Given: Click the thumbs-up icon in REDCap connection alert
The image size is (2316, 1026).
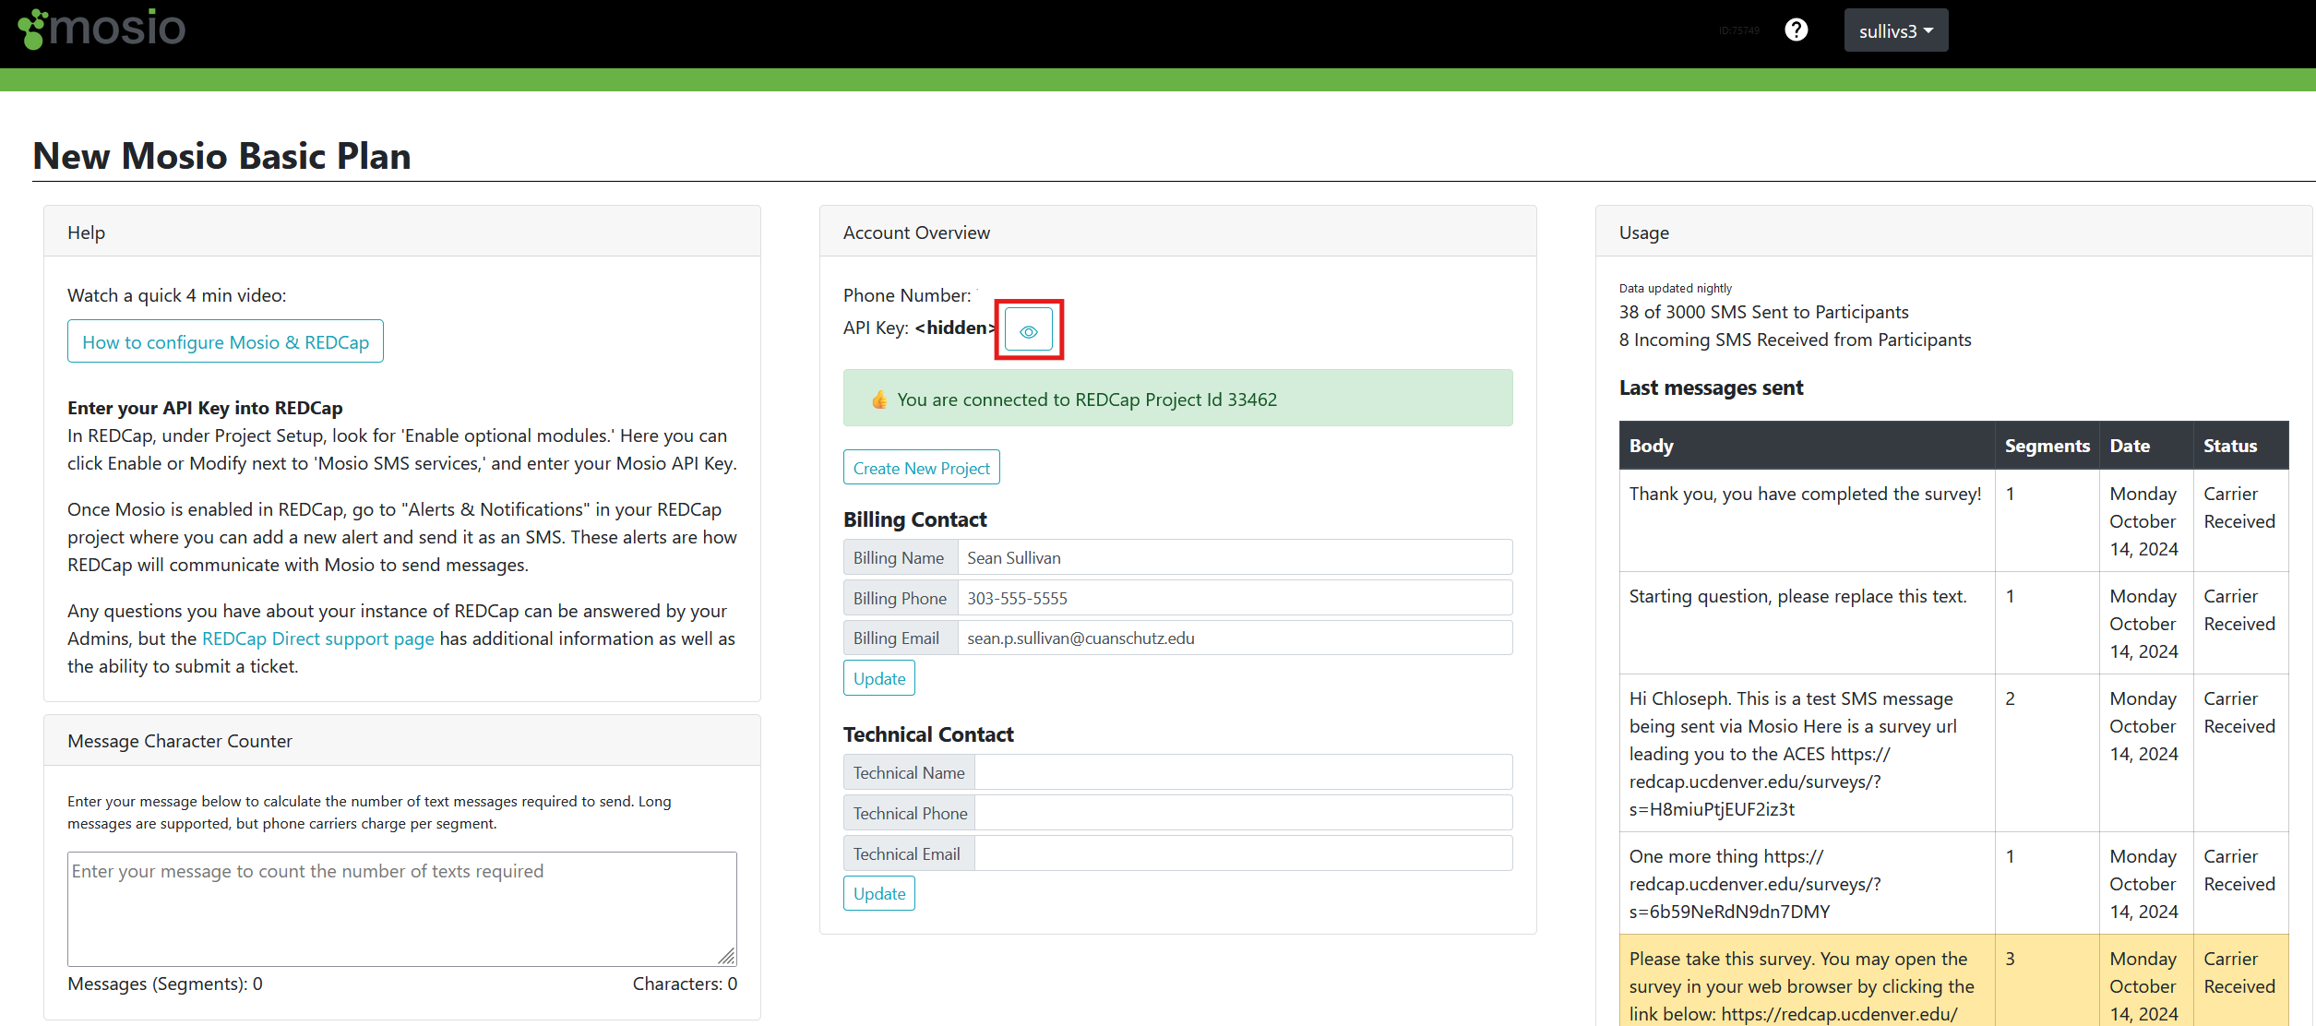Looking at the screenshot, I should [x=879, y=400].
